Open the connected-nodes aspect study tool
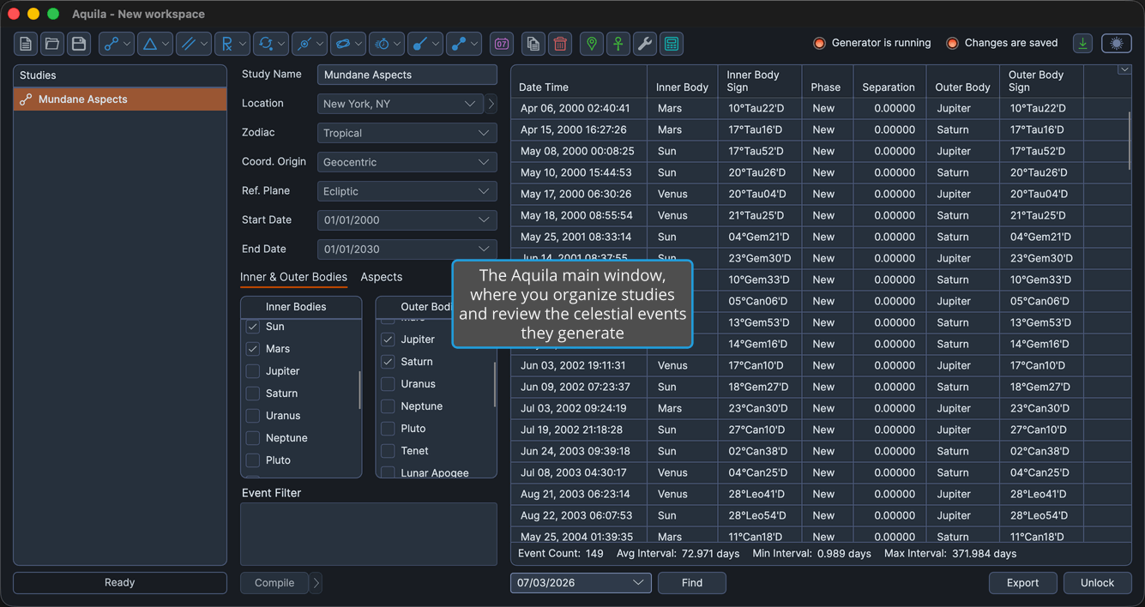Image resolution: width=1145 pixels, height=607 pixels. 117,44
